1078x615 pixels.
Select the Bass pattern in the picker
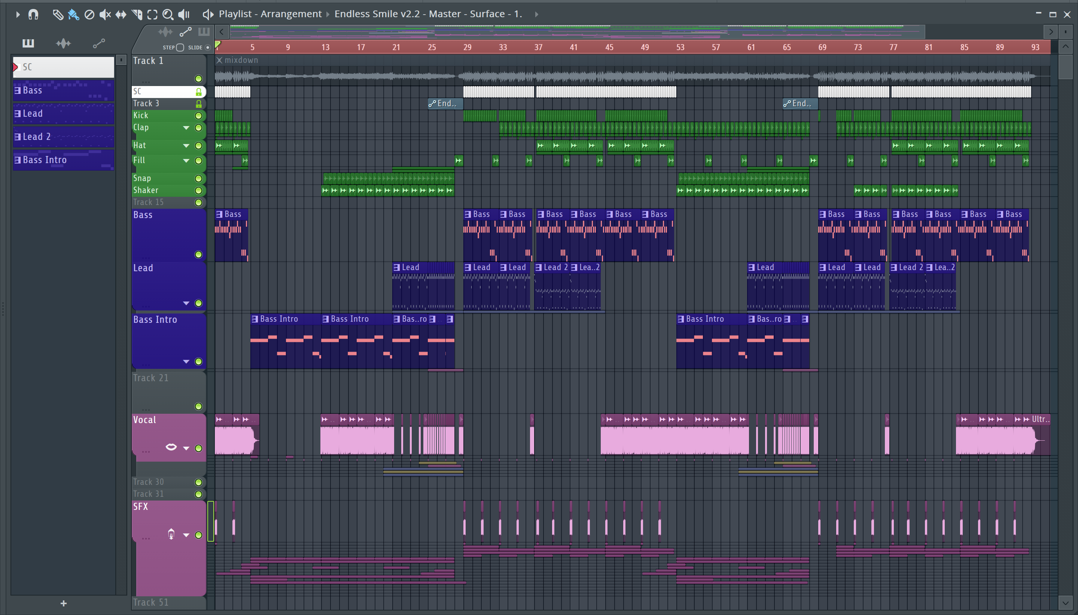[x=63, y=91]
